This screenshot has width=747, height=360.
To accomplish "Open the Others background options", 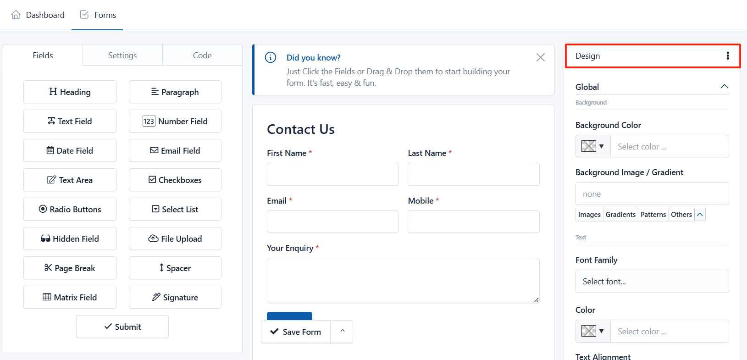I will pos(681,215).
